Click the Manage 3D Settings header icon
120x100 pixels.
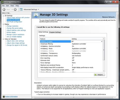point(36,15)
